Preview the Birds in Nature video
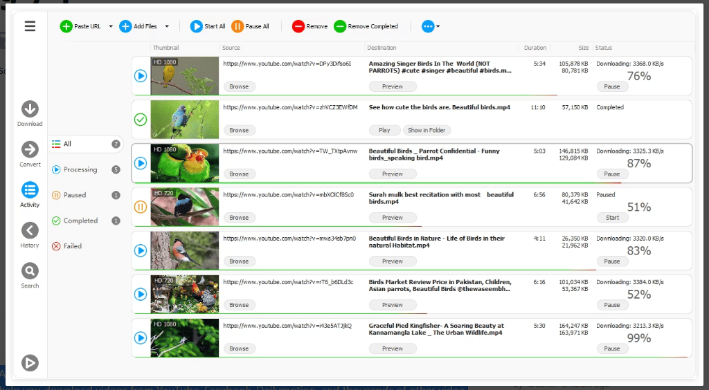Screen dimensions: 709x390 tap(393, 261)
